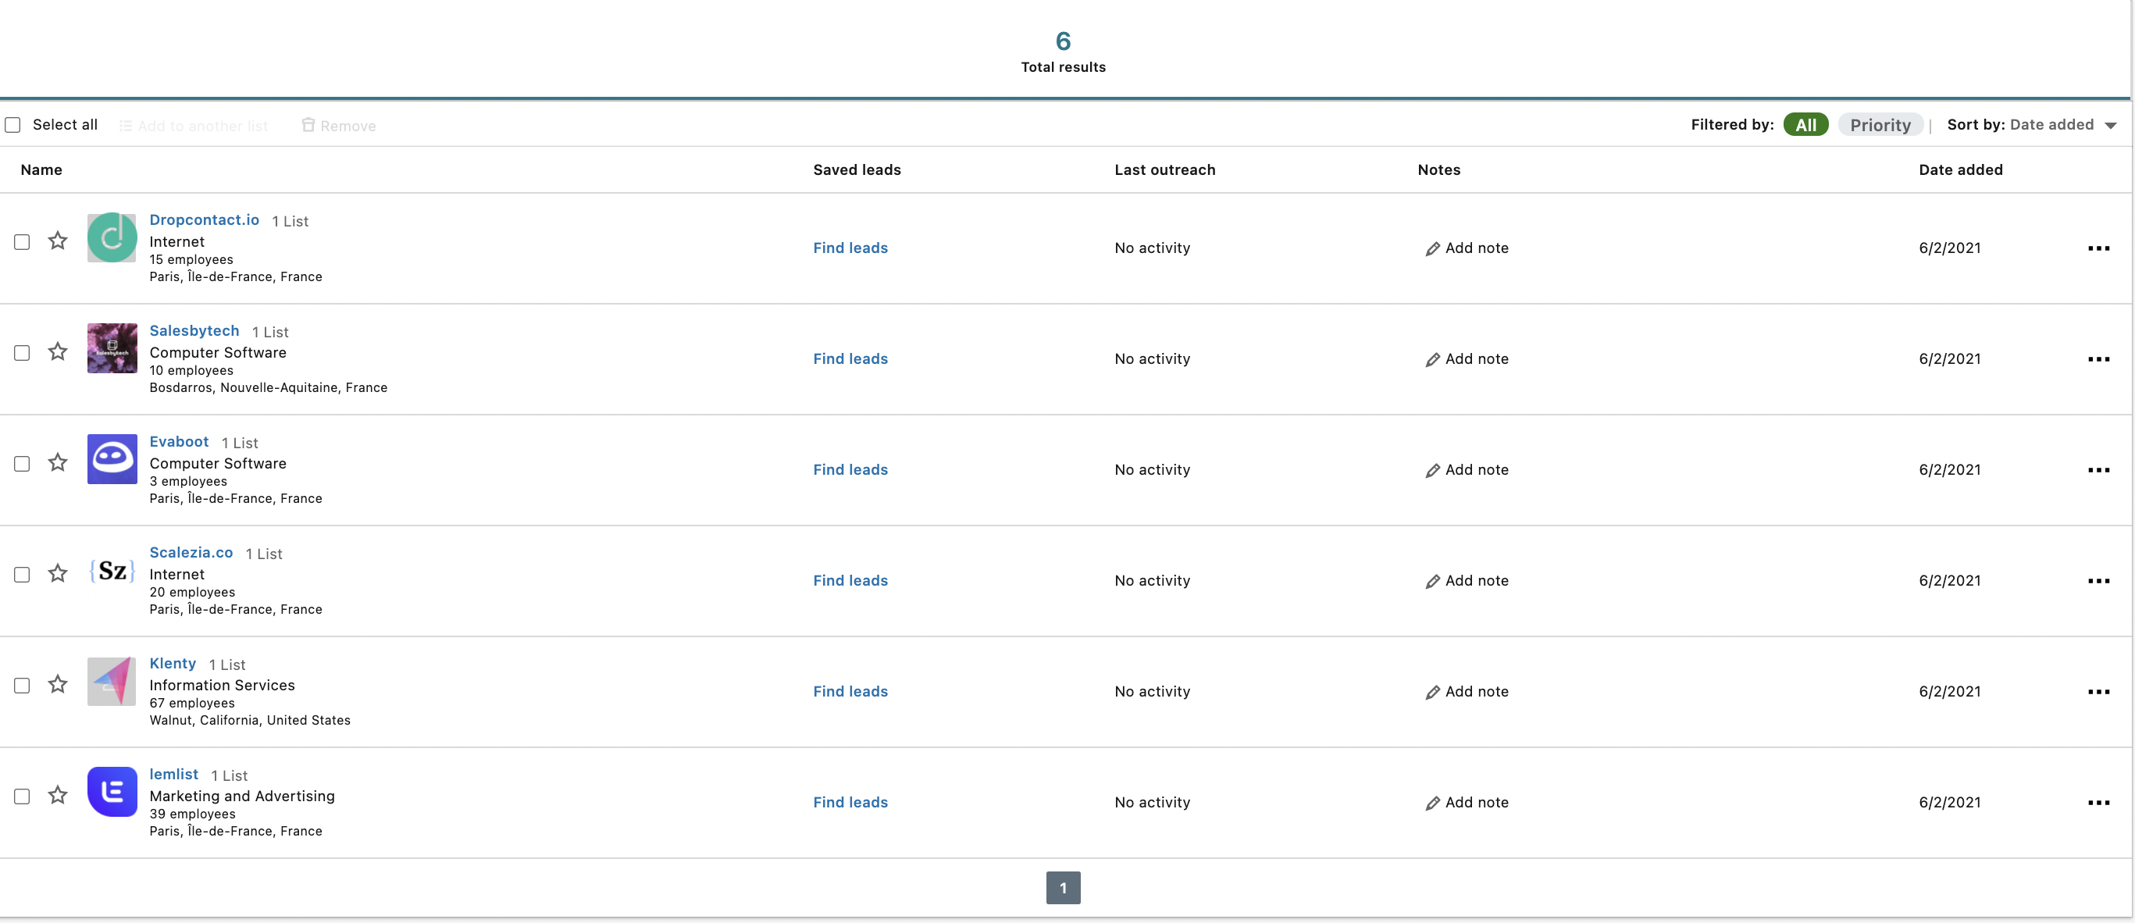Screen dimensions: 2135x923
Task: Add a note for lemlist
Action: point(1467,804)
